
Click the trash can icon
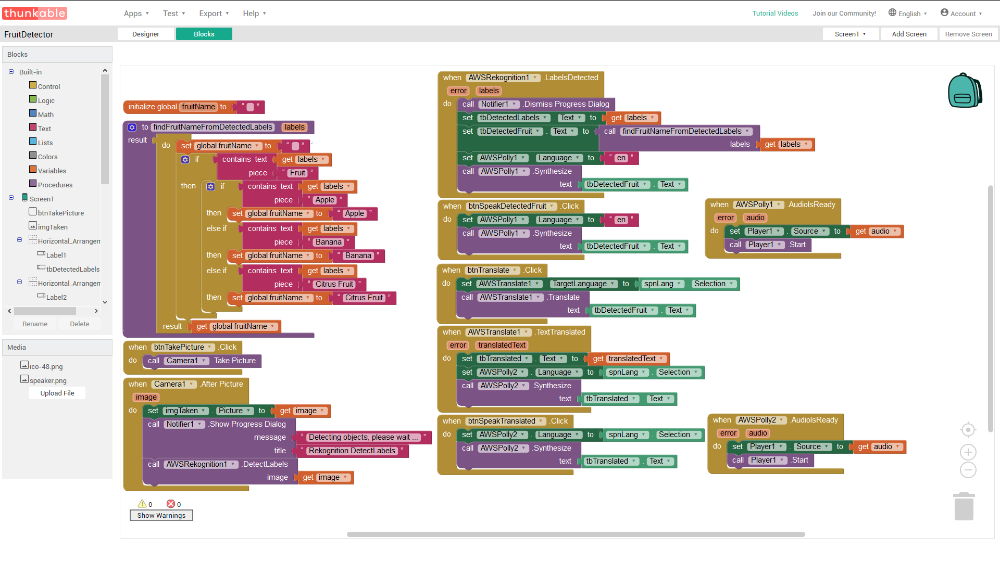(964, 506)
